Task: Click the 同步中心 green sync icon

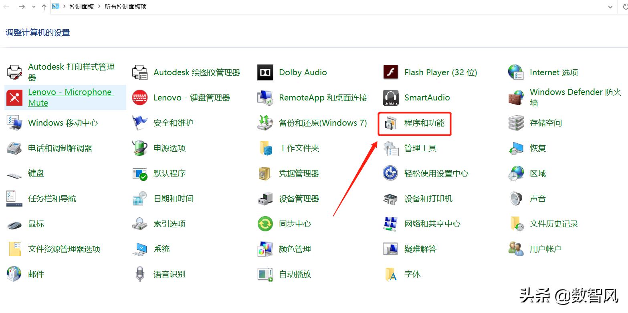Action: [265, 224]
